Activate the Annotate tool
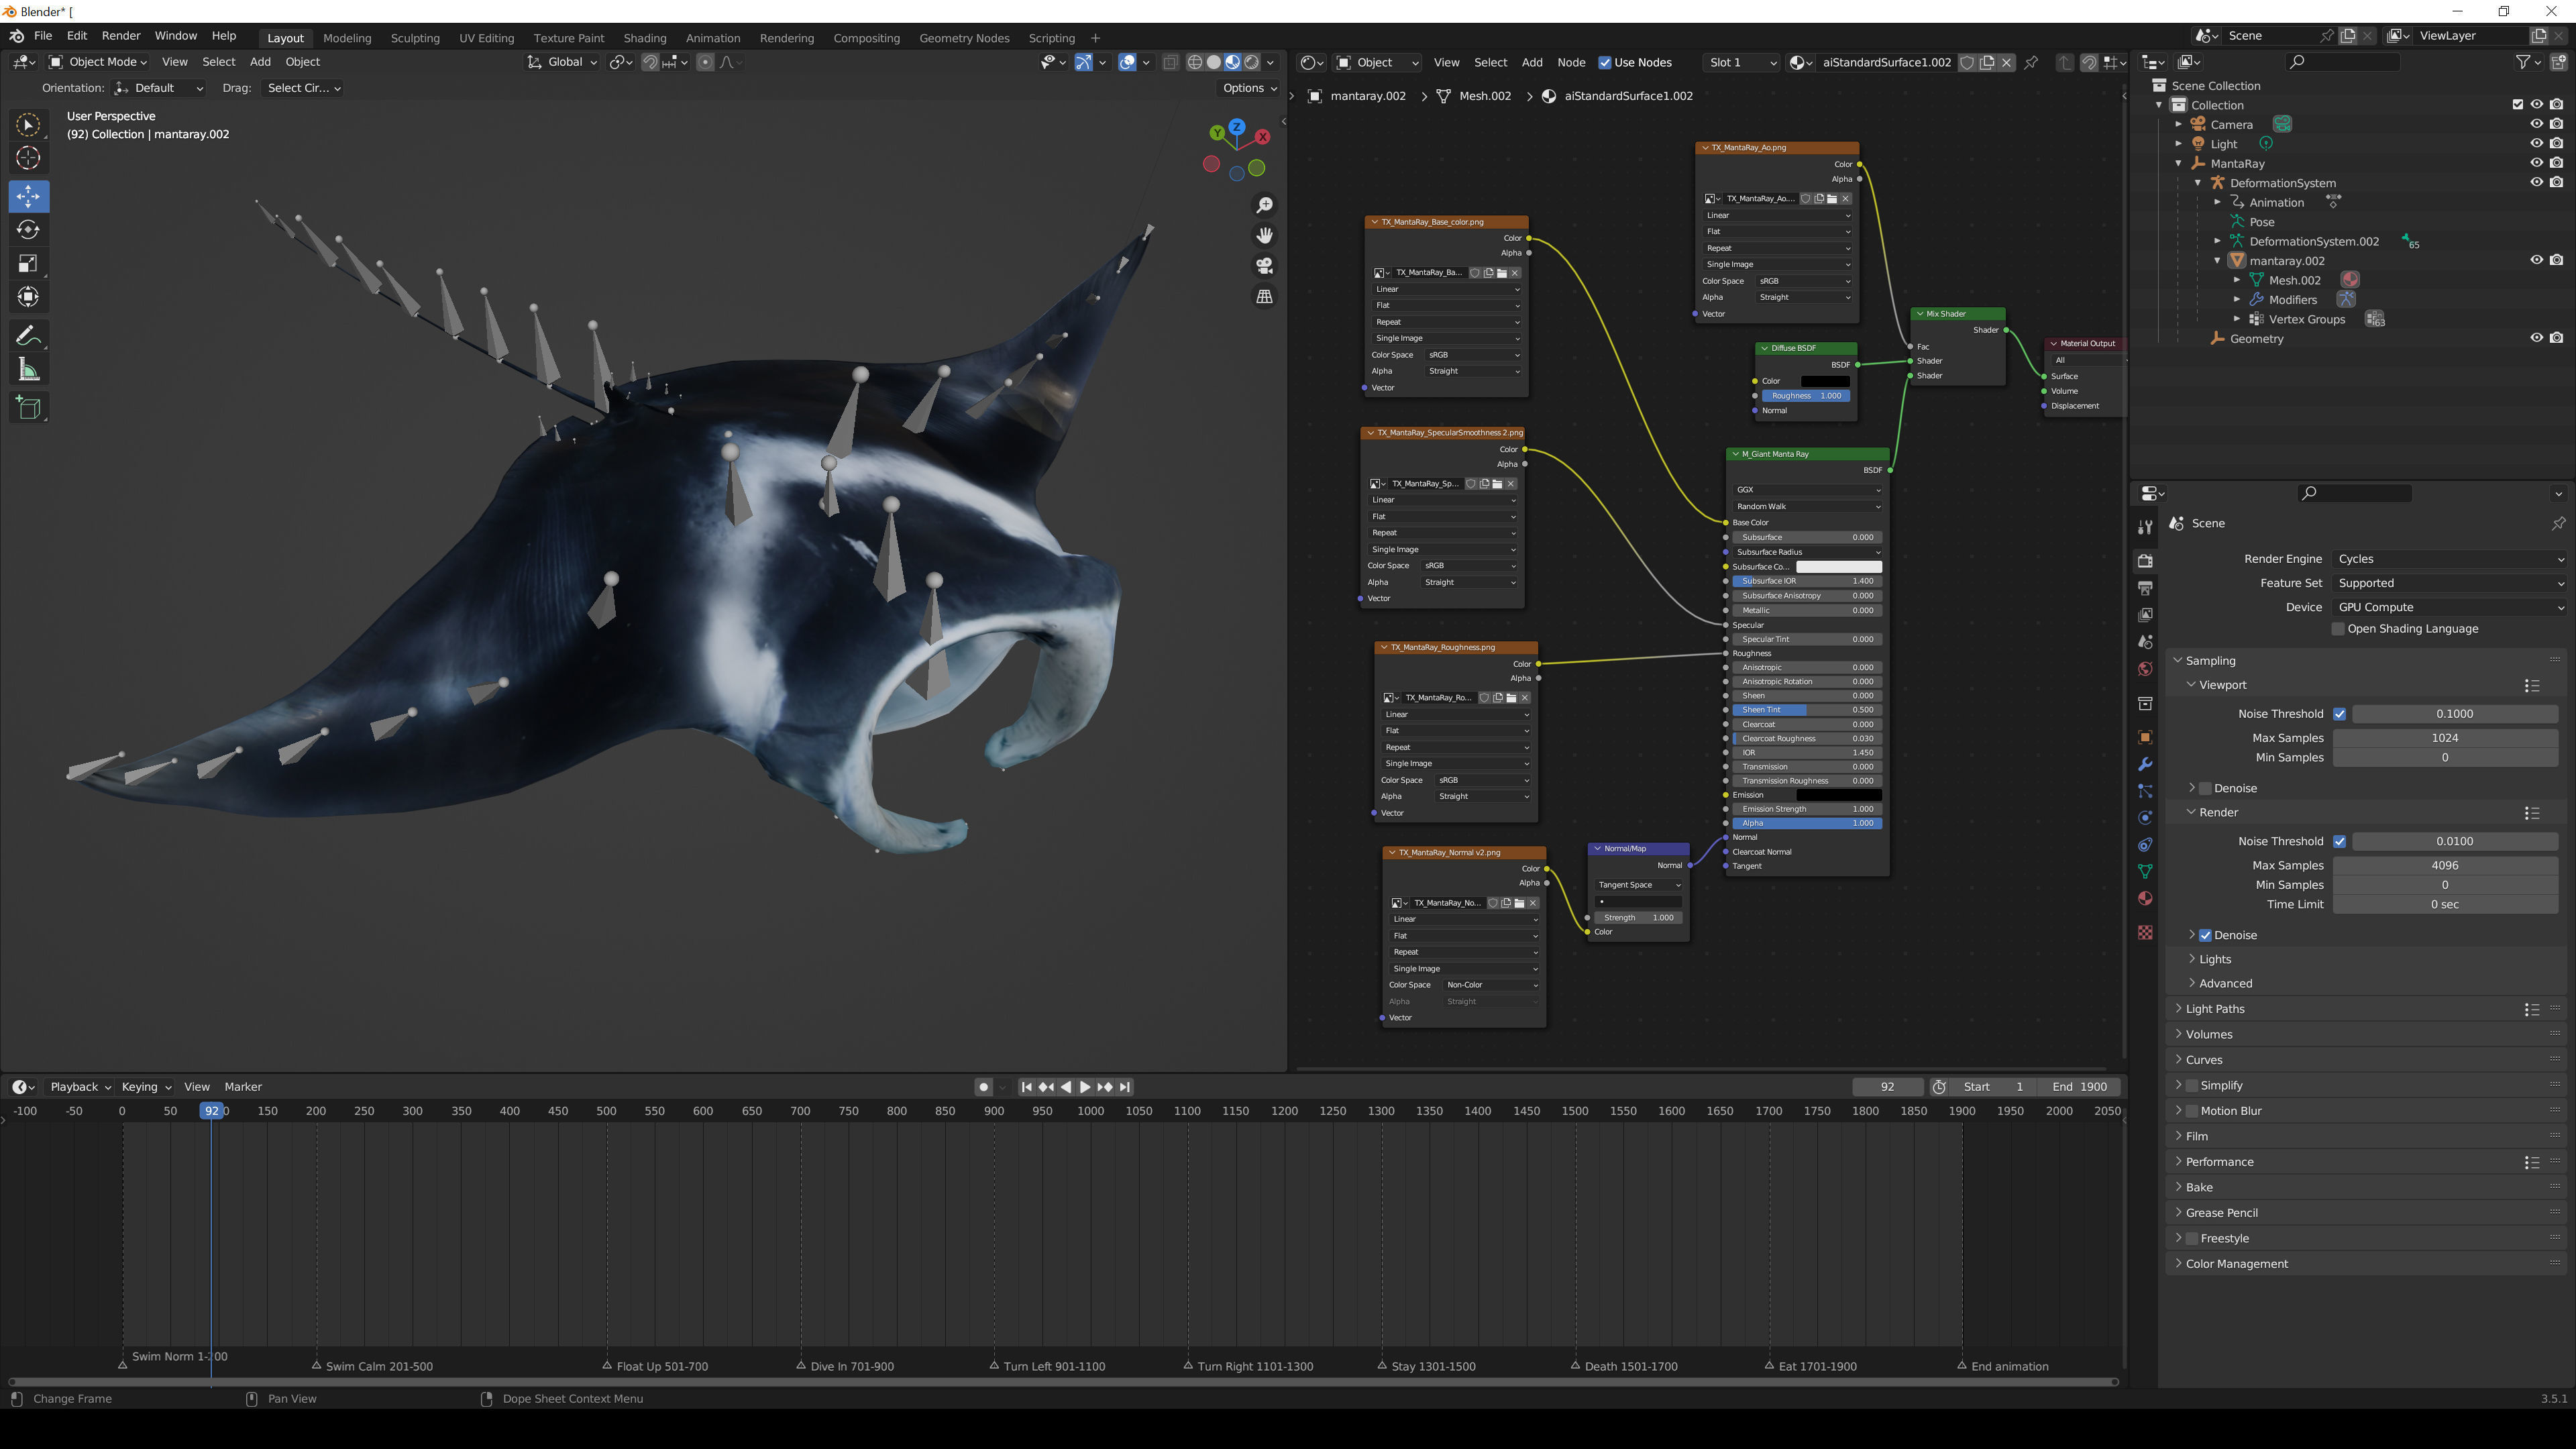Image resolution: width=2576 pixels, height=1449 pixels. click(x=28, y=336)
